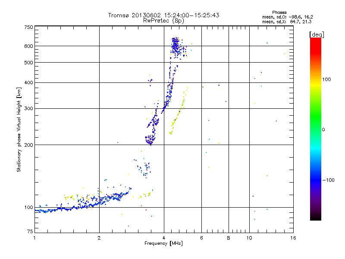Click the x-axis tick label '4'

[x=164, y=238]
